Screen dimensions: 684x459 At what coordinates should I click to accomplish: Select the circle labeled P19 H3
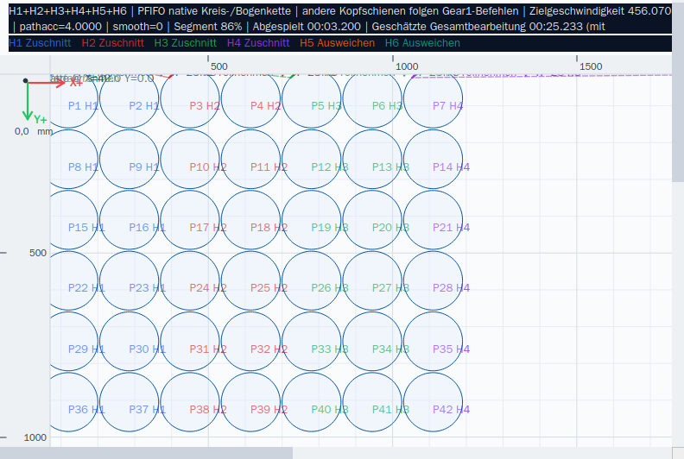pos(312,220)
